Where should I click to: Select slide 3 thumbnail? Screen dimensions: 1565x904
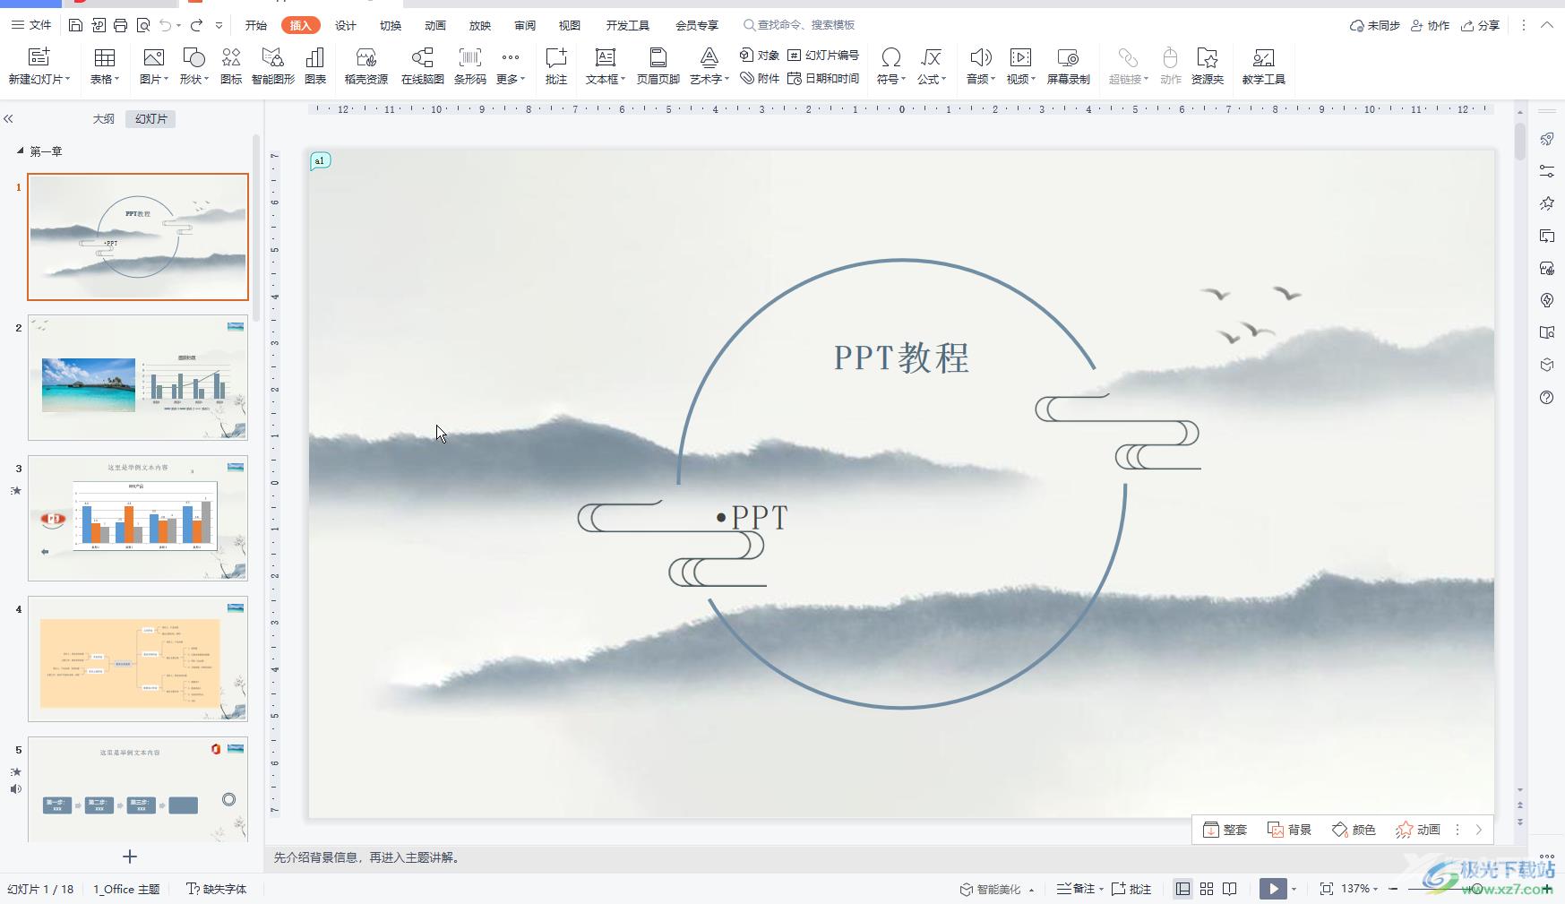[x=138, y=518]
